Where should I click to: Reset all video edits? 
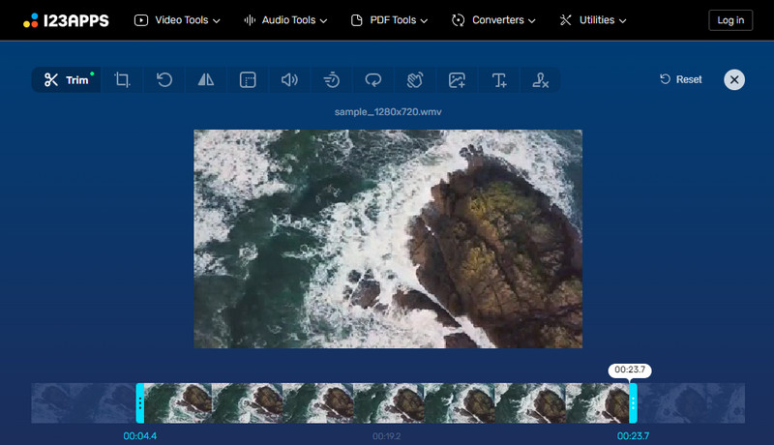(681, 79)
